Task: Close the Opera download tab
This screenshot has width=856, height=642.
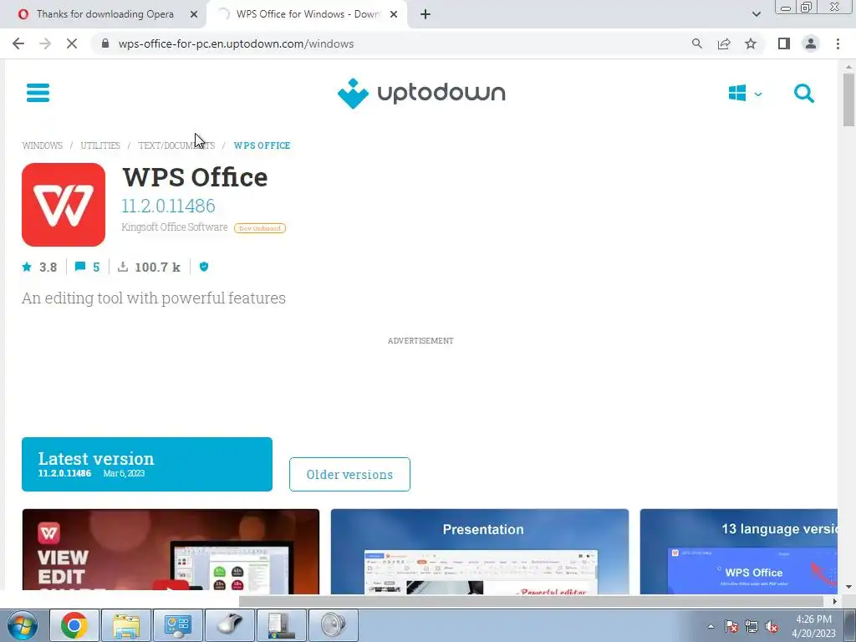Action: 194,15
